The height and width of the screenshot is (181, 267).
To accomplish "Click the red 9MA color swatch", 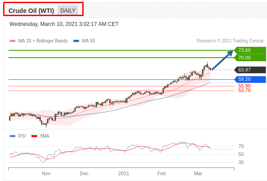I will point(34,136).
